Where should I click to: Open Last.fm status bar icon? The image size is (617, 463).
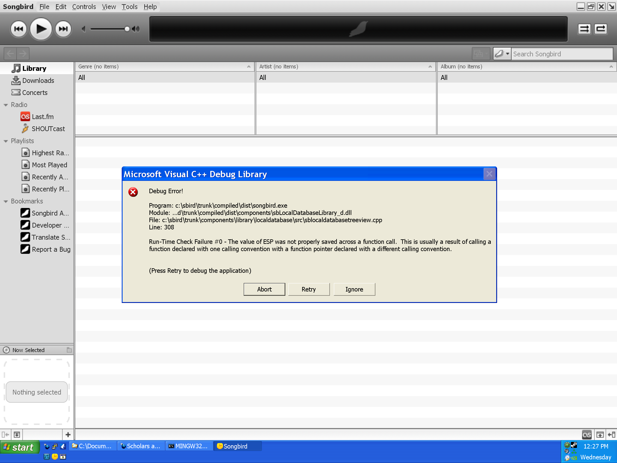click(x=587, y=435)
